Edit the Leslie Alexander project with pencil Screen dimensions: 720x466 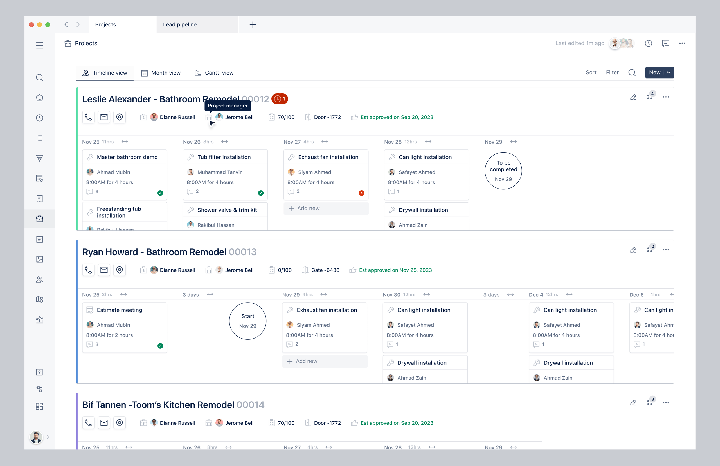tap(633, 97)
